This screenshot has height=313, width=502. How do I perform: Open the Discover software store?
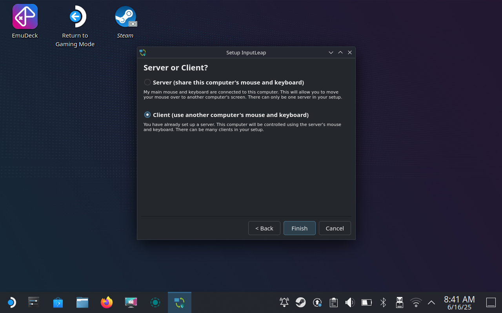pos(58,302)
